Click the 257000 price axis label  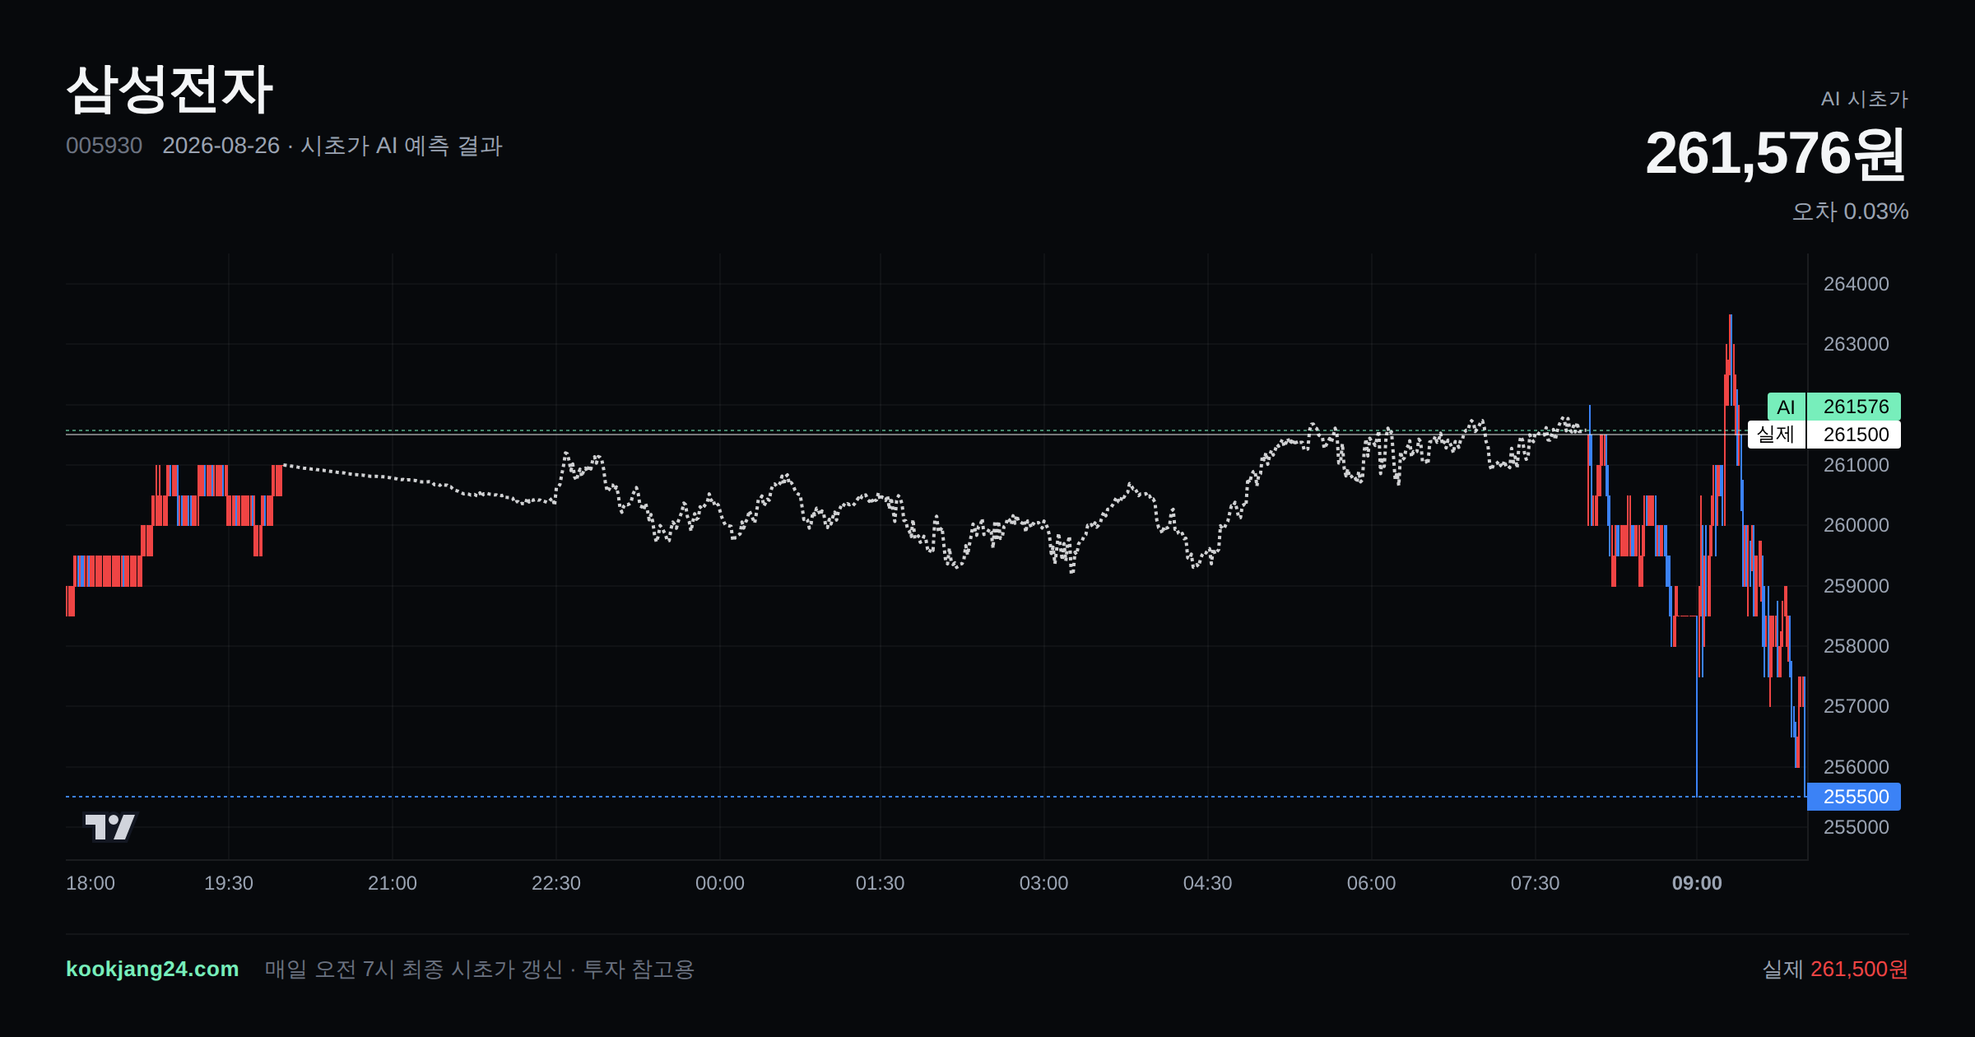click(1856, 706)
